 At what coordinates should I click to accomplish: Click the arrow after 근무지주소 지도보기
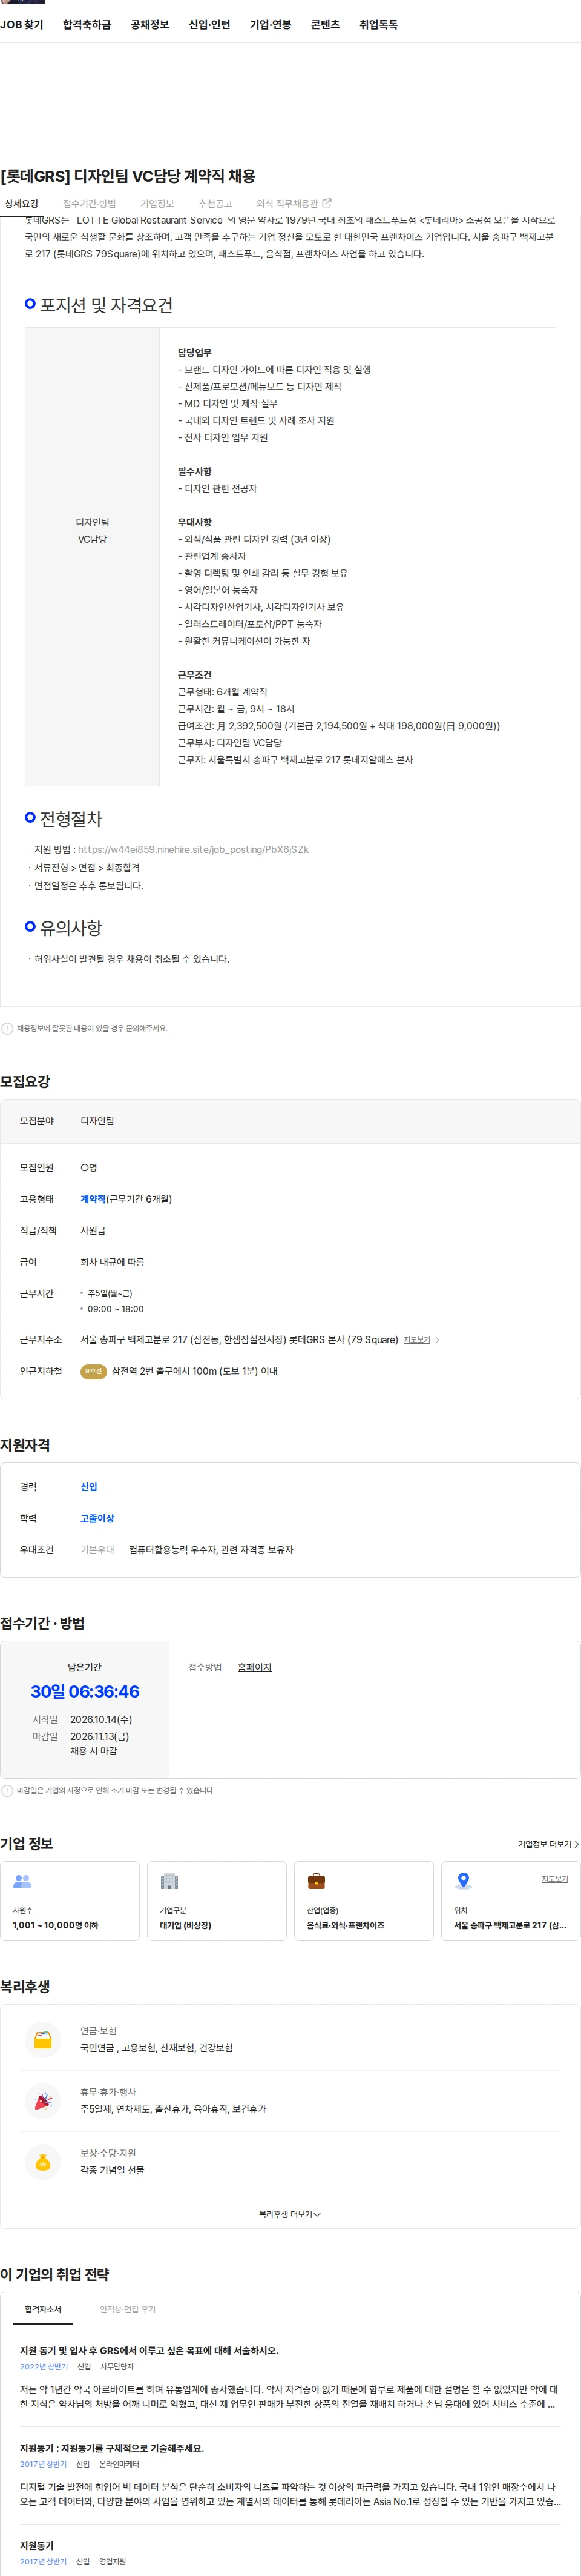pyautogui.click(x=437, y=1340)
